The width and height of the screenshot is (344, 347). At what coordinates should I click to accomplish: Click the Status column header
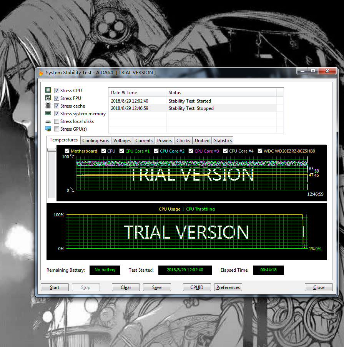click(x=221, y=93)
